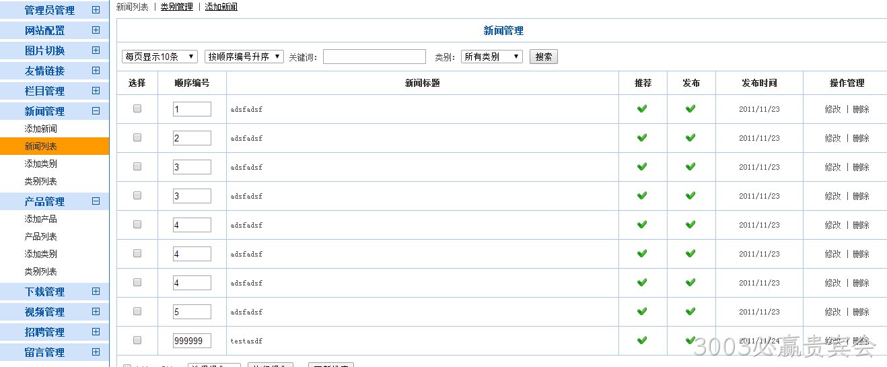The height and width of the screenshot is (367, 887).
Task: Click the 发布 checkmark in sequence row 5
Action: pyautogui.click(x=690, y=311)
